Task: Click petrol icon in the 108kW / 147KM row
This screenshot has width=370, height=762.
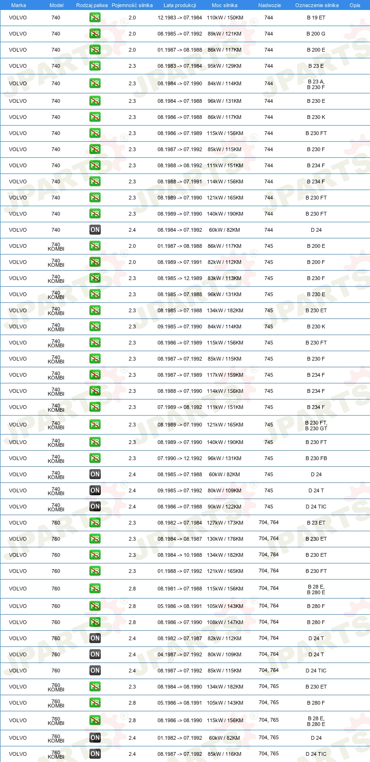Action: [x=95, y=622]
